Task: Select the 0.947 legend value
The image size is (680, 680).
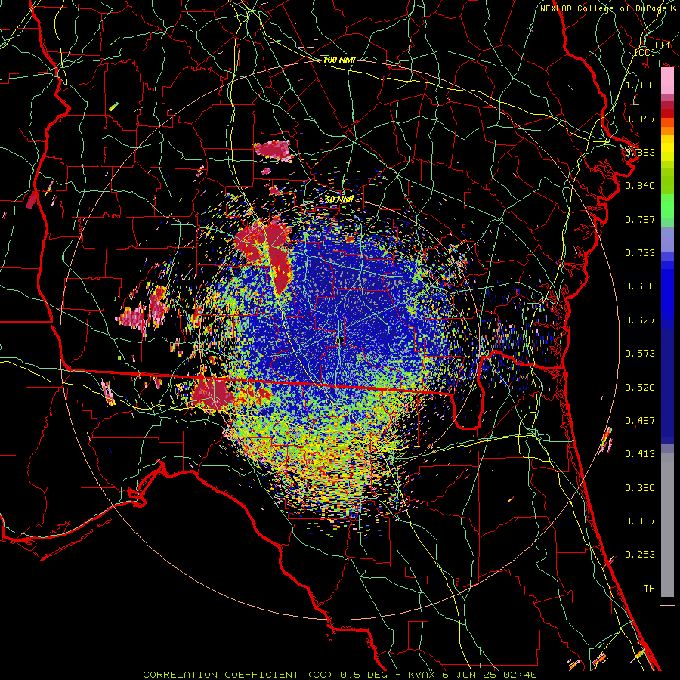Action: tap(640, 119)
